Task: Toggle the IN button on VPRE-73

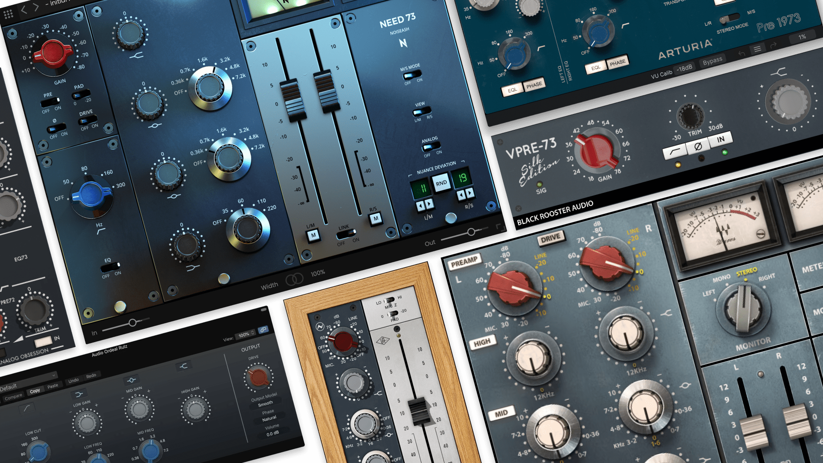Action: point(721,140)
